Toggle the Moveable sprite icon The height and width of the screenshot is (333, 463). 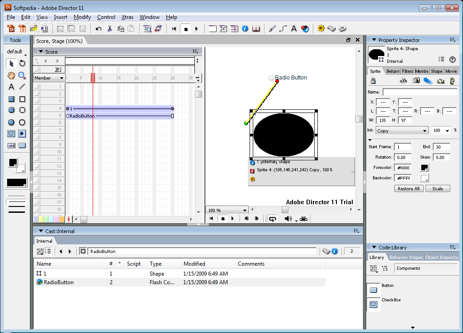pyautogui.click(x=416, y=81)
